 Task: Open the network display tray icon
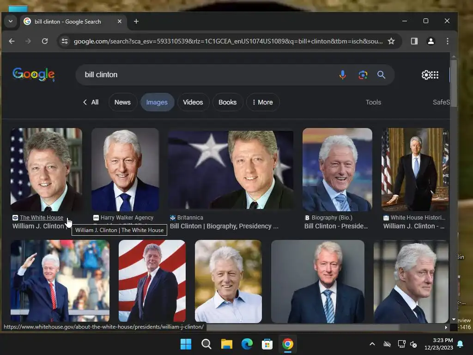[x=401, y=344]
